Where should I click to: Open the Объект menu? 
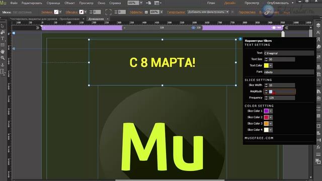point(69,3)
